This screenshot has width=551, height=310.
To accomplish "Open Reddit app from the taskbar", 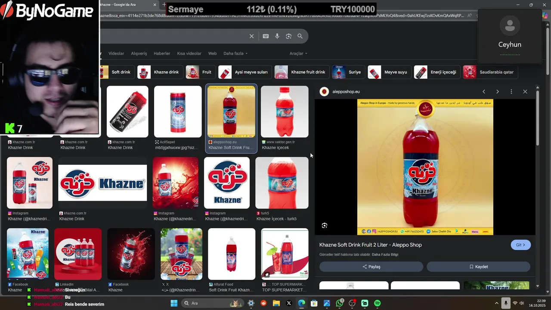I will pyautogui.click(x=263, y=303).
